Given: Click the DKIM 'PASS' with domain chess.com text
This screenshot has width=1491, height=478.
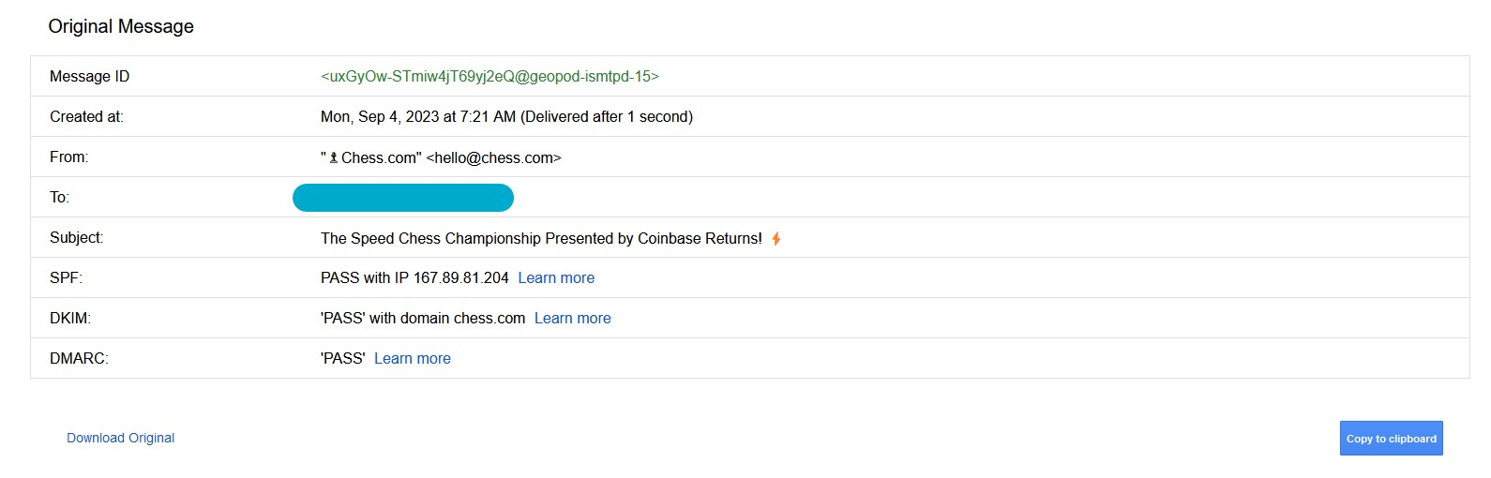Looking at the screenshot, I should (423, 319).
